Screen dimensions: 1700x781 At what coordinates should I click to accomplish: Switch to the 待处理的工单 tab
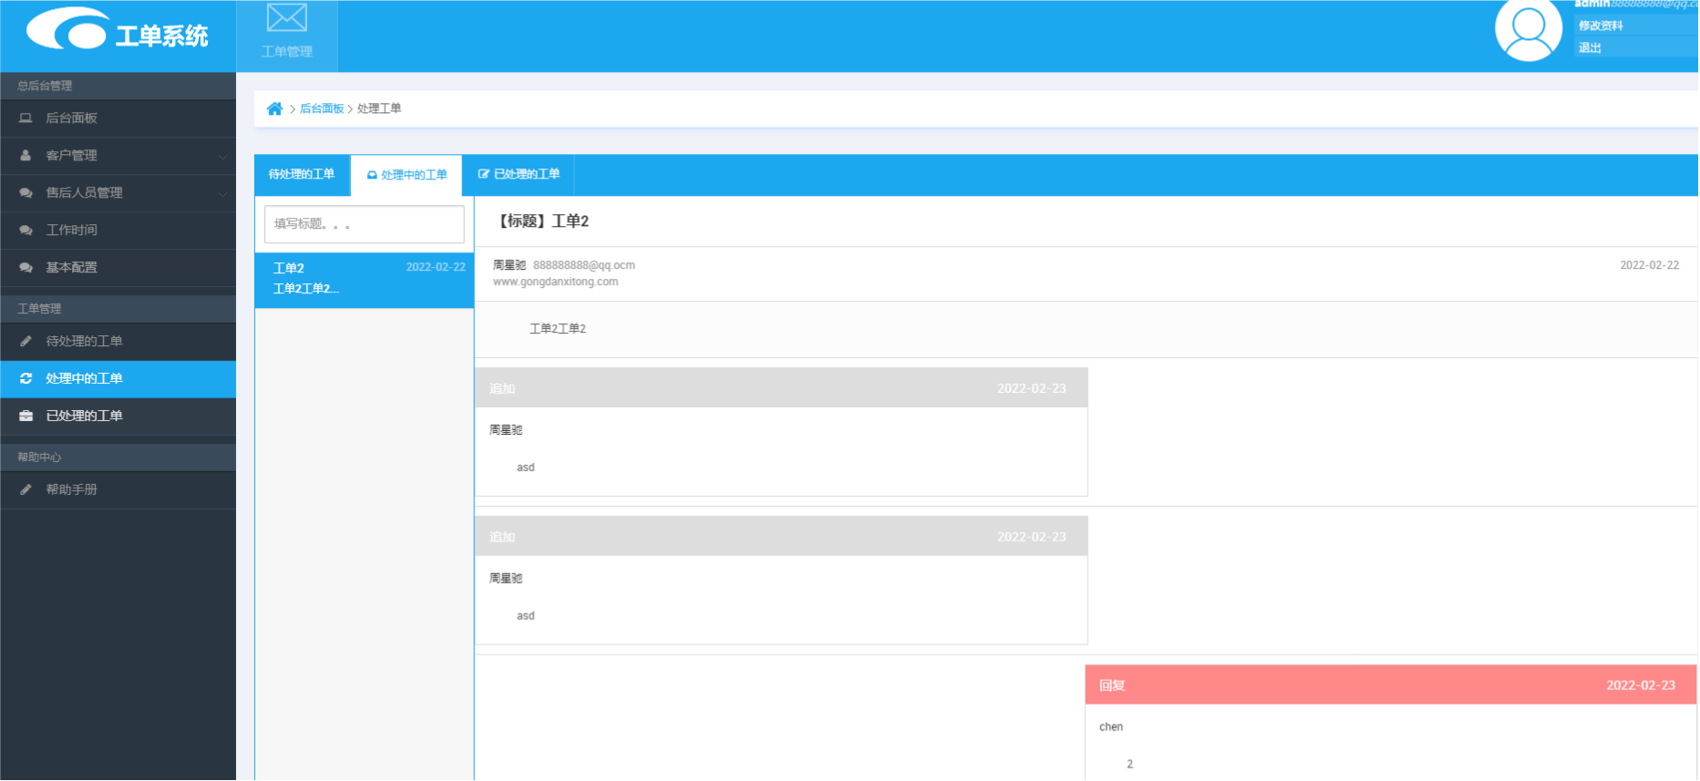tap(302, 174)
